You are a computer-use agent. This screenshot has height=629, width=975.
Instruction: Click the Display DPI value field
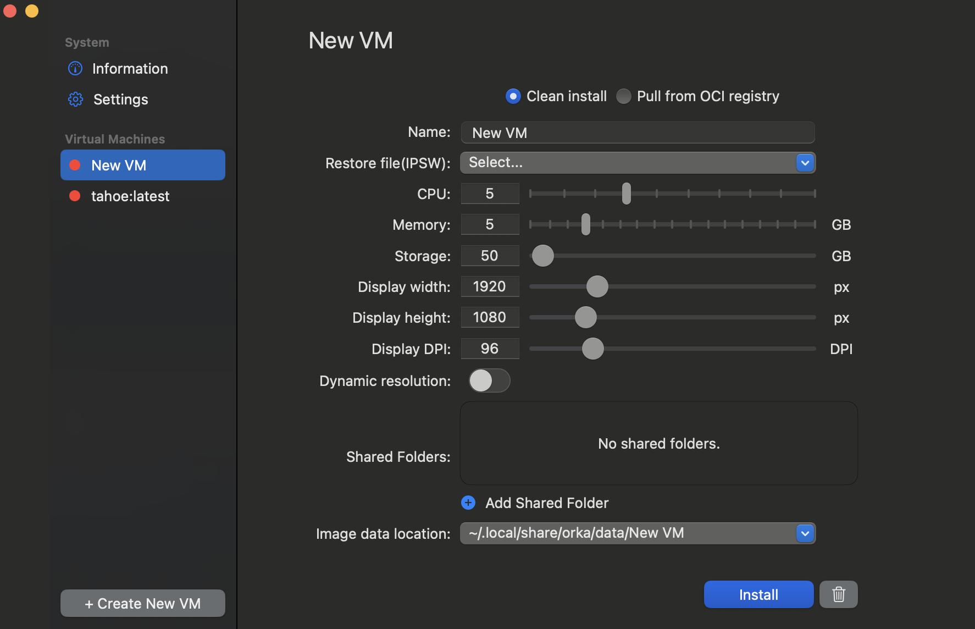tap(490, 349)
